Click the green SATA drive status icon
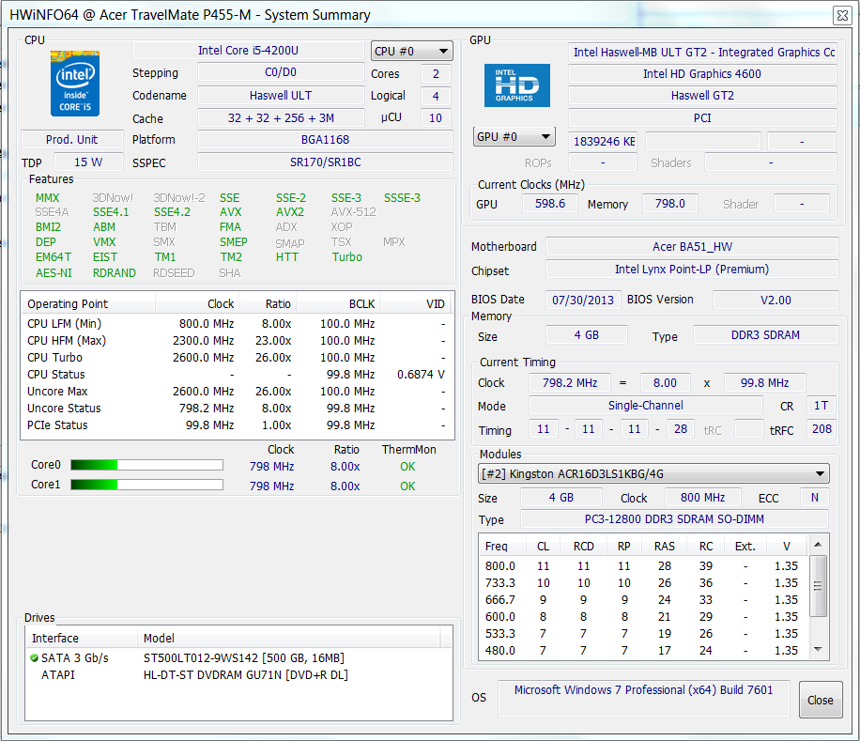The width and height of the screenshot is (860, 741). [35, 658]
